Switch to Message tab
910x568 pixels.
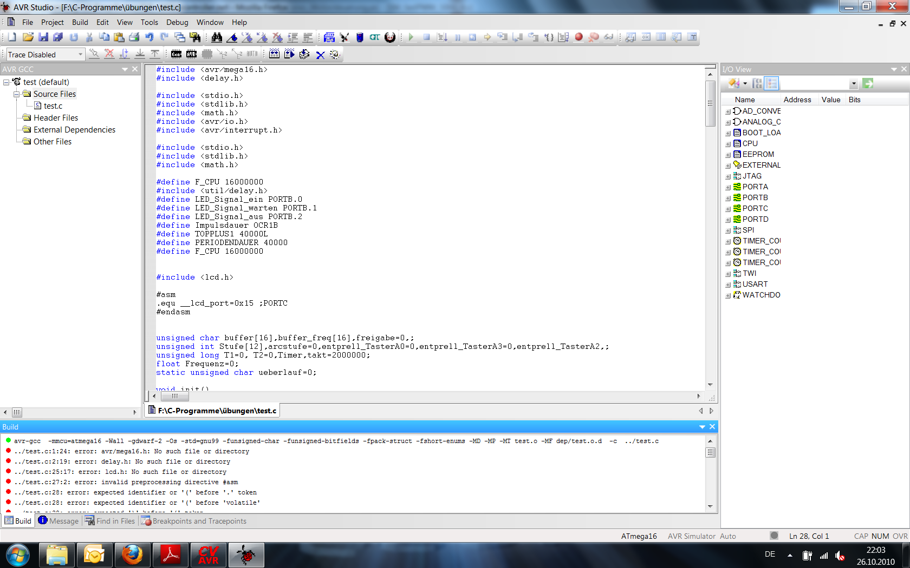[58, 521]
